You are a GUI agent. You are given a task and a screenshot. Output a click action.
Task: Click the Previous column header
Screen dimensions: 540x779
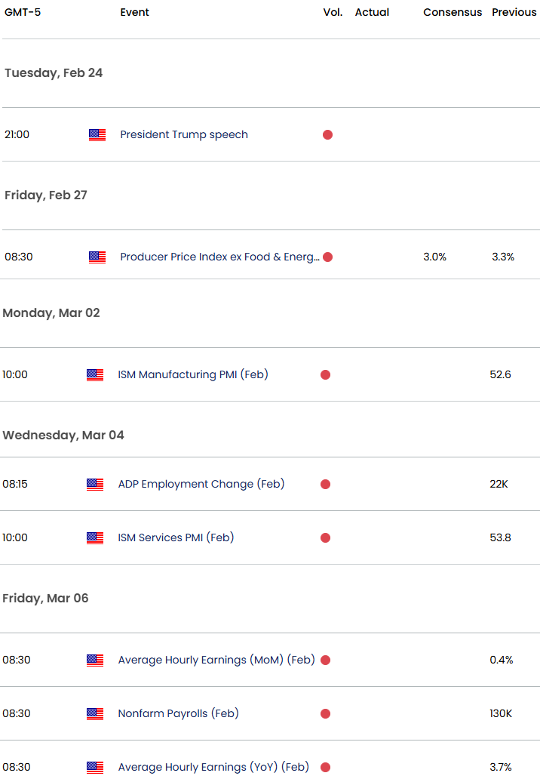pyautogui.click(x=514, y=13)
